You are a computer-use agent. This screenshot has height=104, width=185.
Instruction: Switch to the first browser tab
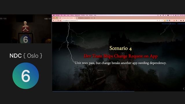pos(67,18)
